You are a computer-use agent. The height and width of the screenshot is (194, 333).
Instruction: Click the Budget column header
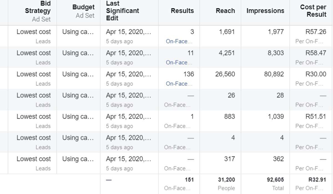click(83, 7)
